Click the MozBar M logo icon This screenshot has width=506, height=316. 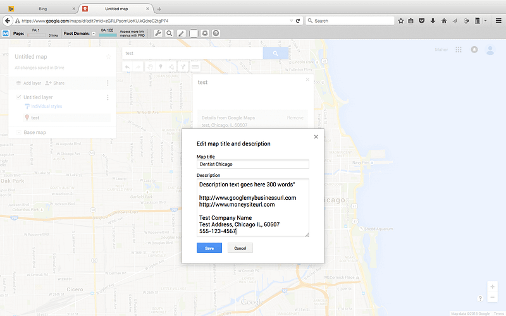tap(6, 33)
